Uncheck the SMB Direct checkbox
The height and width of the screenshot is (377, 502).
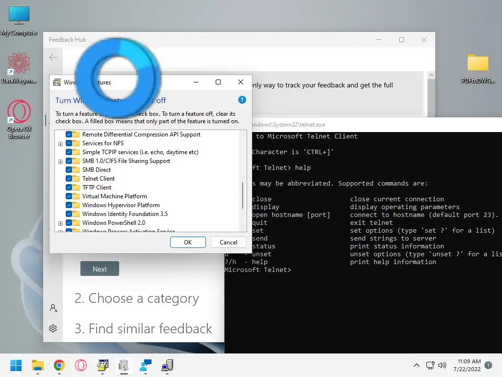(x=69, y=169)
